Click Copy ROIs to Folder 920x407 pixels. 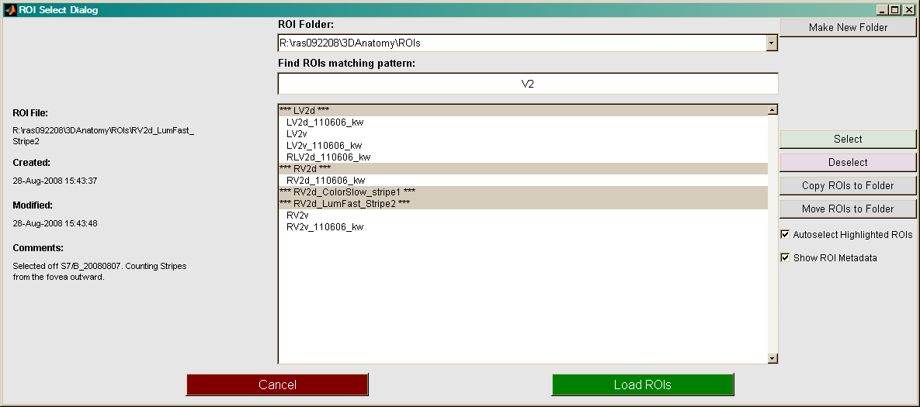pyautogui.click(x=848, y=186)
